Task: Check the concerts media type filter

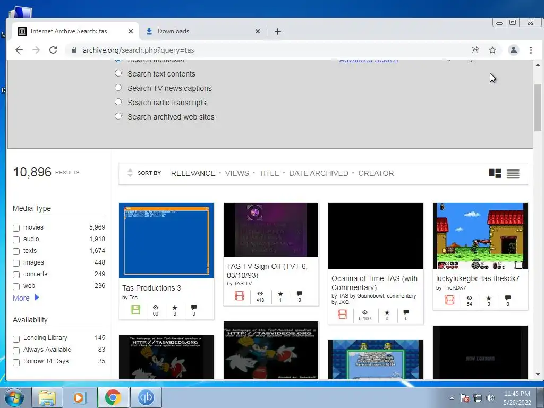Action: coord(16,275)
